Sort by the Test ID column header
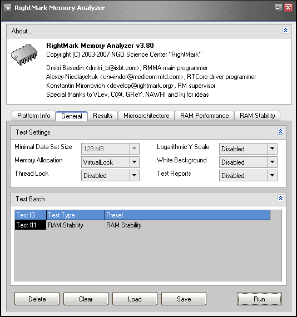The height and width of the screenshot is (317, 297). pyautogui.click(x=31, y=215)
